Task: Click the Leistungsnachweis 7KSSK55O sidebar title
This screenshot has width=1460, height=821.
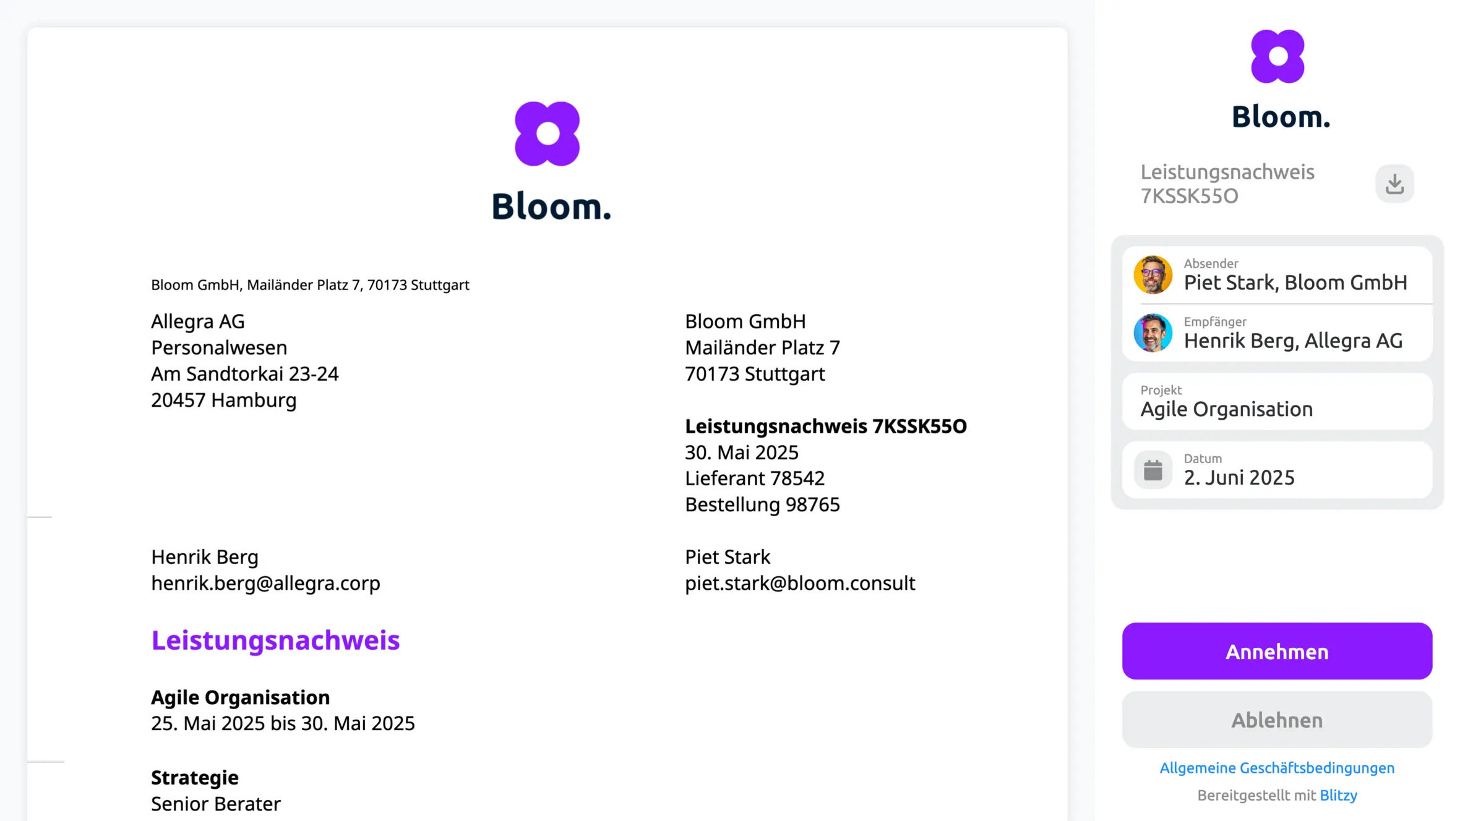Action: [1227, 184]
